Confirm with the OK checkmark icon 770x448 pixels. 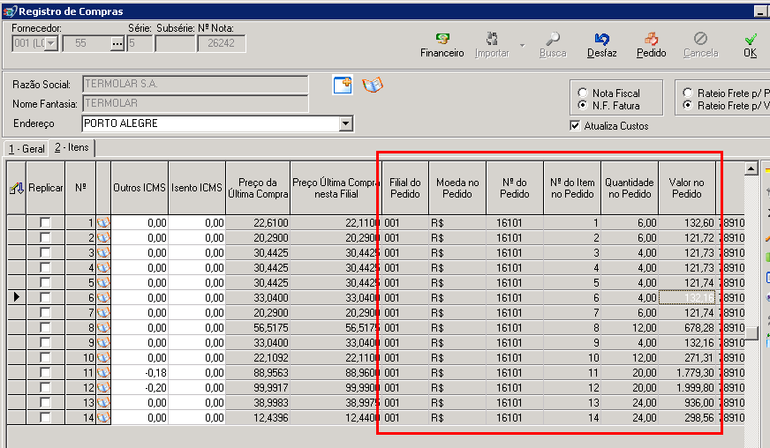(x=751, y=39)
